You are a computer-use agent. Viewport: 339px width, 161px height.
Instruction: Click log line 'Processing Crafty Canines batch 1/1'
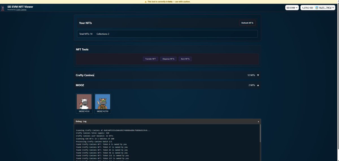pyautogui.click(x=94, y=141)
